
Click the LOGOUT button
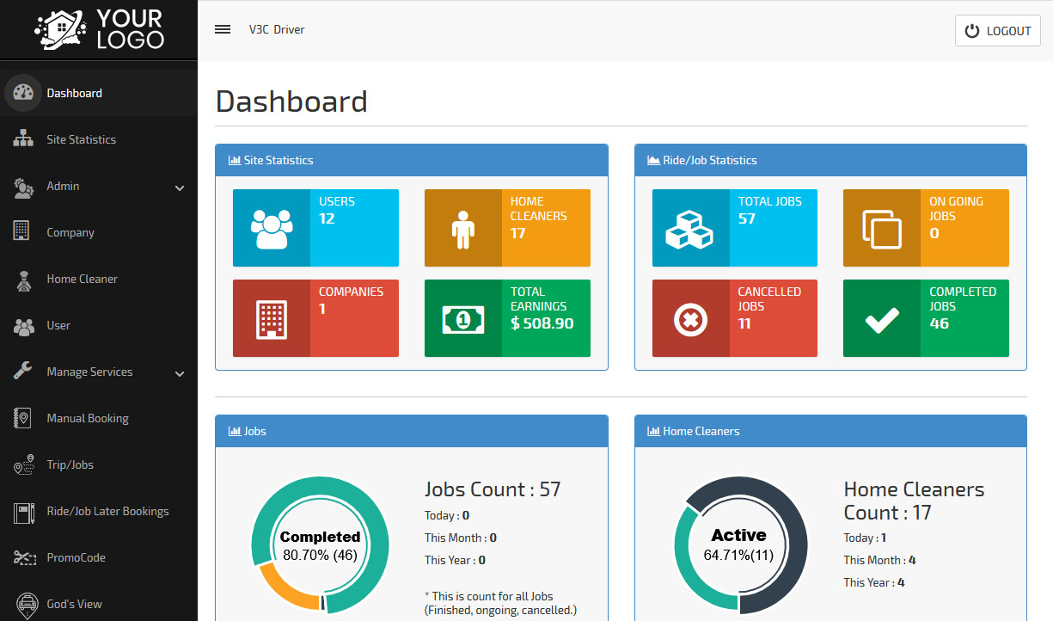coord(998,31)
